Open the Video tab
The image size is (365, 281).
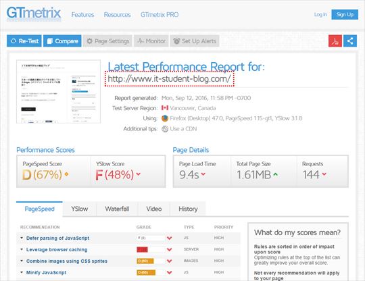click(x=154, y=209)
